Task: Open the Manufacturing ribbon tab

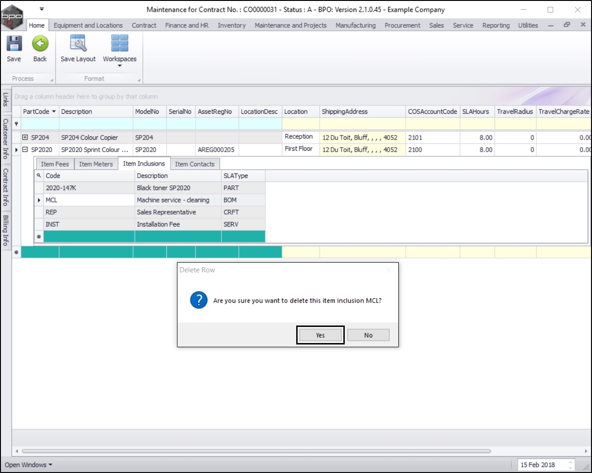Action: 355,25
